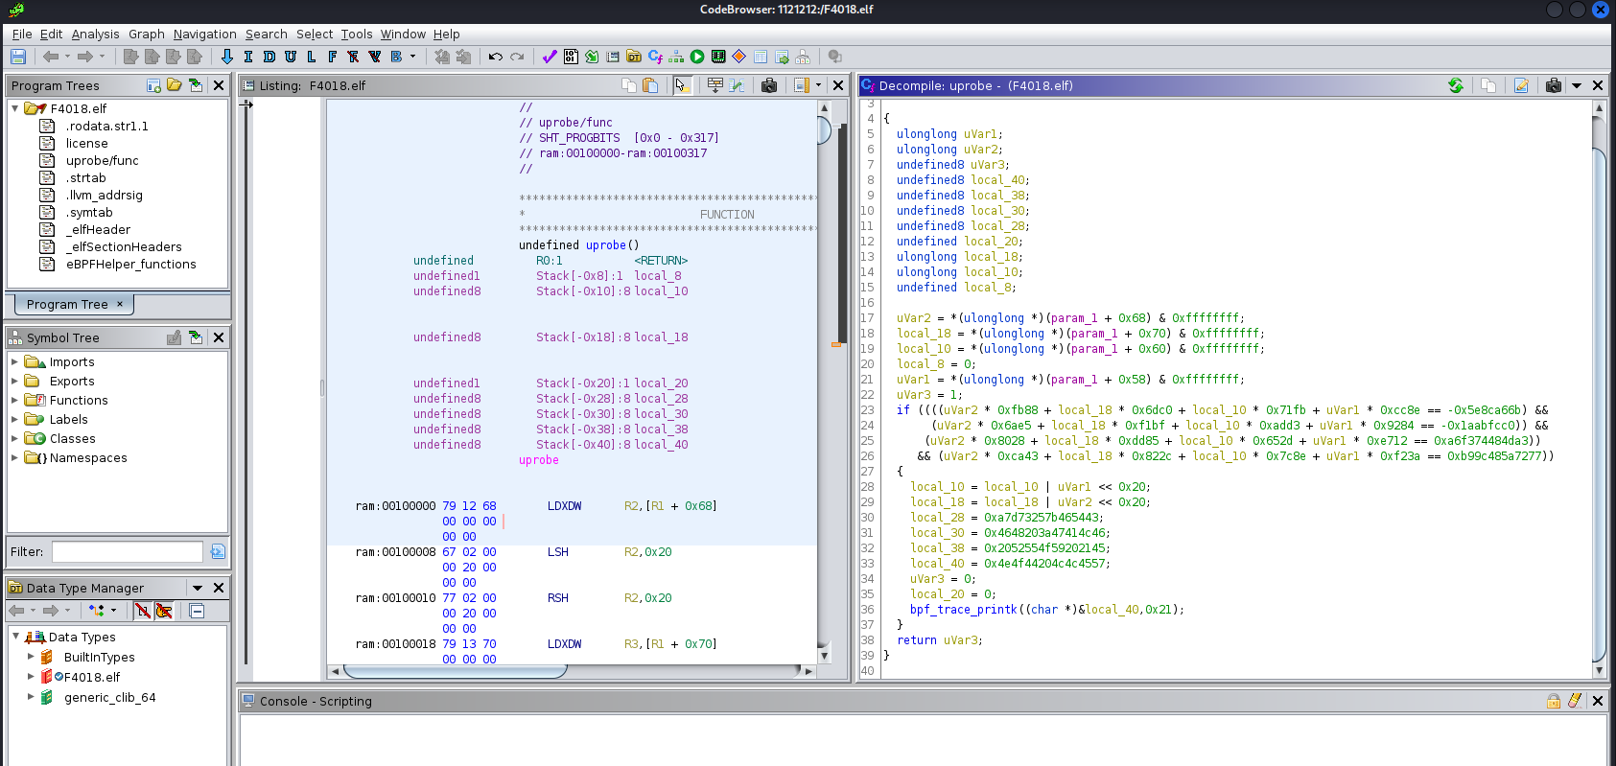Jump to next function via F icon

pos(333,57)
